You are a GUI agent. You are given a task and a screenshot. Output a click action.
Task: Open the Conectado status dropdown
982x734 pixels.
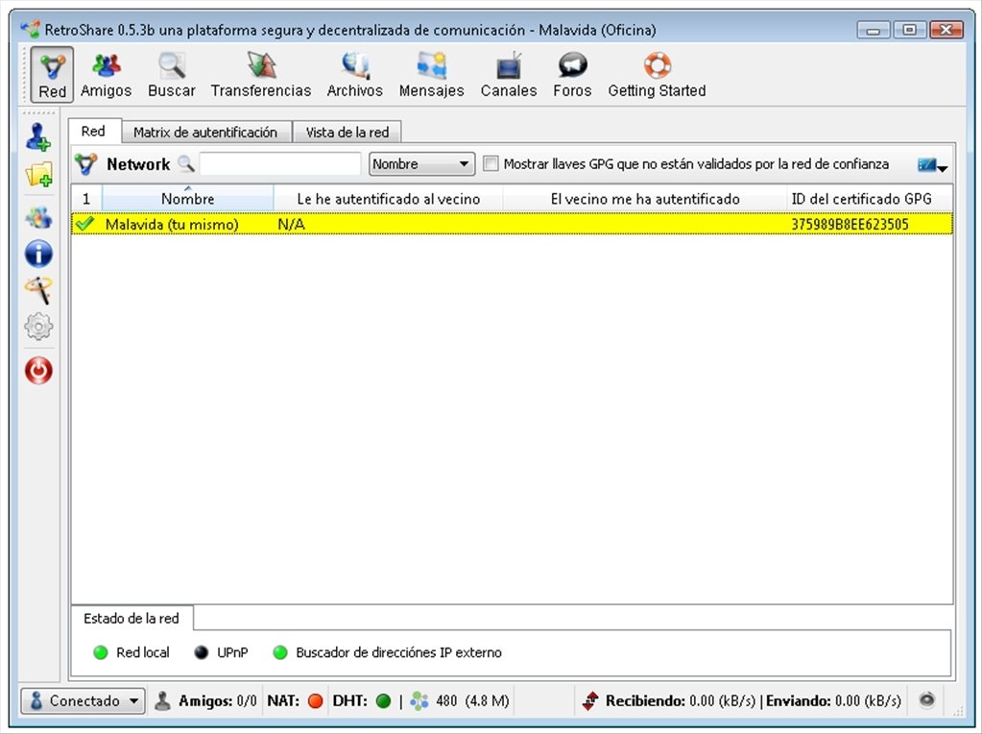tap(83, 700)
